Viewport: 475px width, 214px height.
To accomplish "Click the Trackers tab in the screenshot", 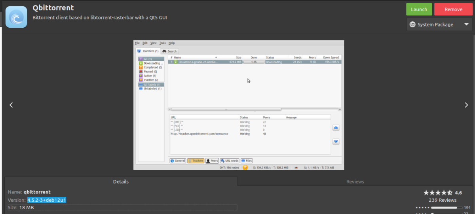I will click(196, 161).
